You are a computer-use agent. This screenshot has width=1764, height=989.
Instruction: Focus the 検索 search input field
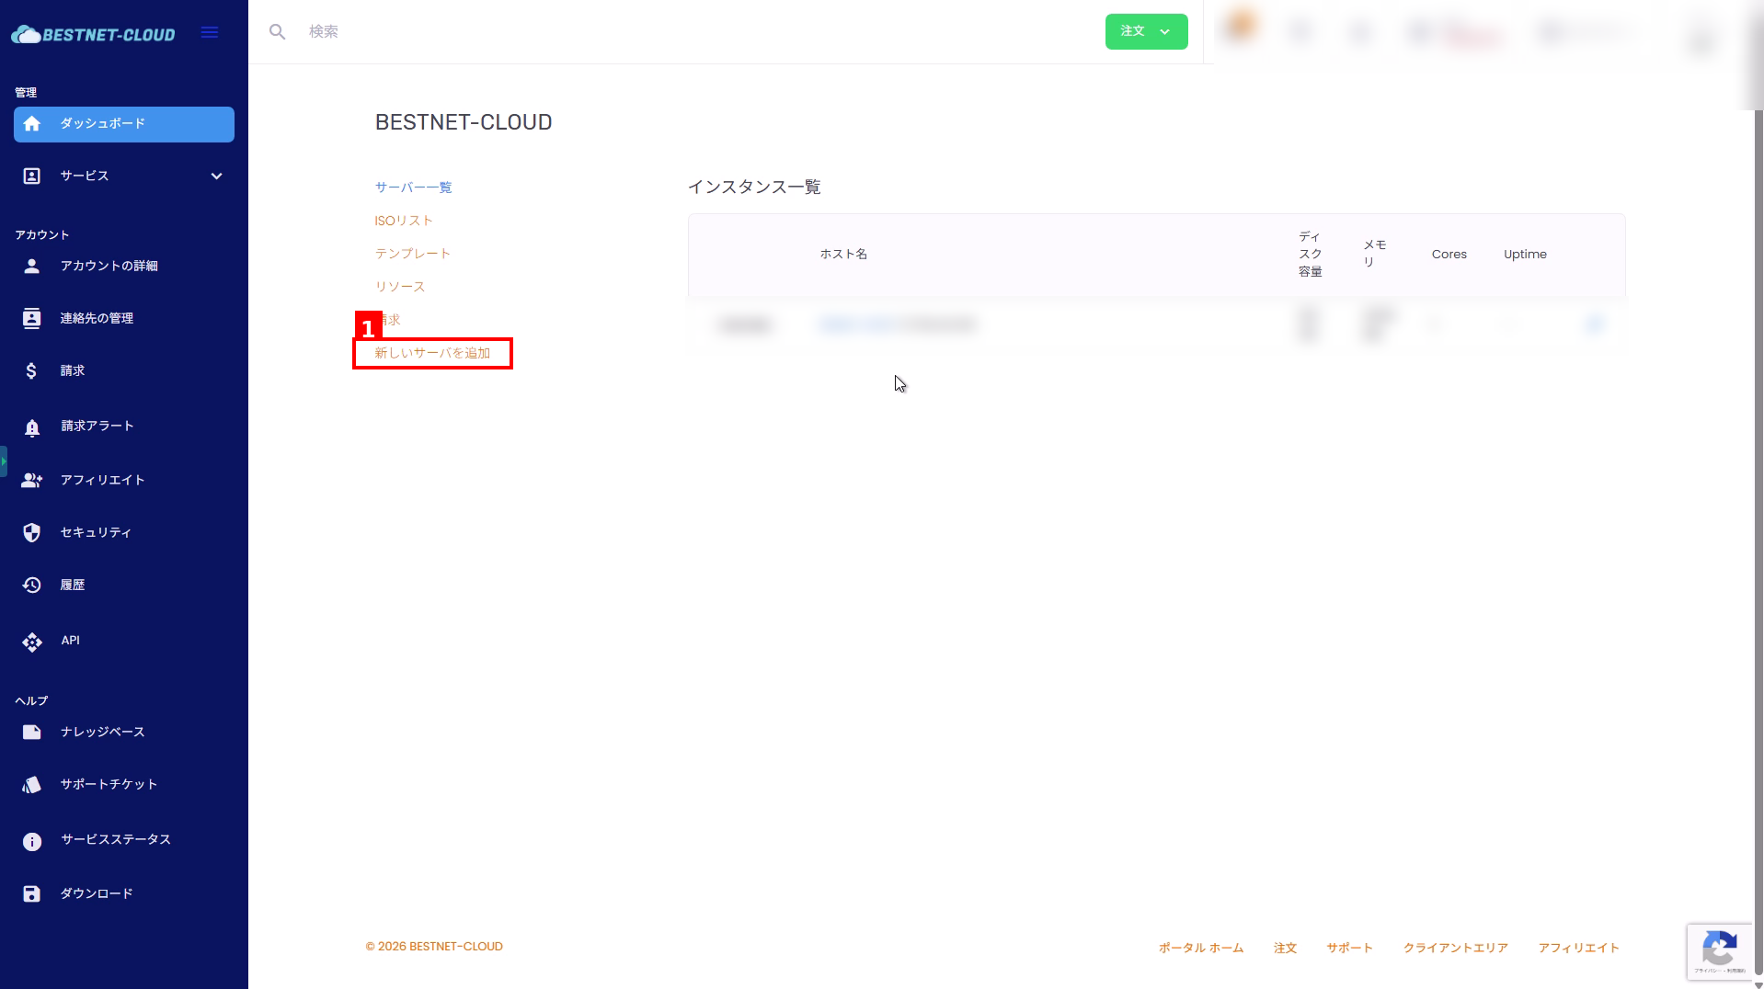[x=644, y=32]
